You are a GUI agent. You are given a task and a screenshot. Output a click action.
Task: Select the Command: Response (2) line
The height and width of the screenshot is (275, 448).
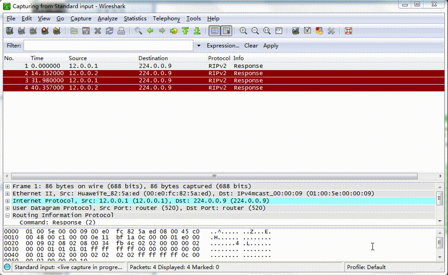pos(57,223)
